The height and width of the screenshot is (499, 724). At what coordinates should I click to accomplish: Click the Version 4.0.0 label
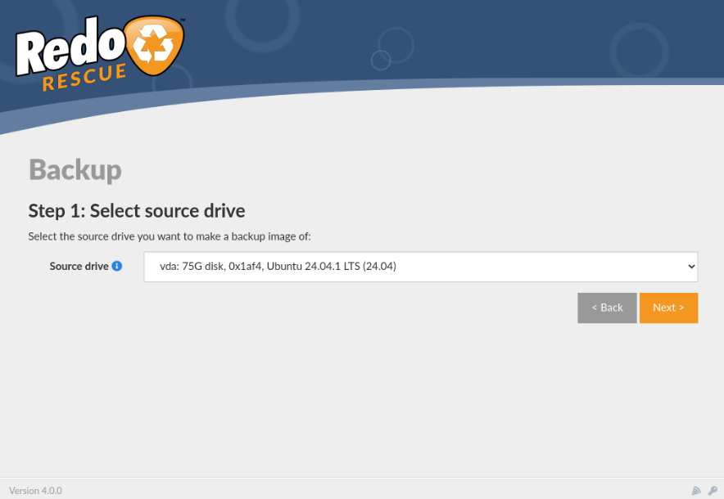pos(35,490)
